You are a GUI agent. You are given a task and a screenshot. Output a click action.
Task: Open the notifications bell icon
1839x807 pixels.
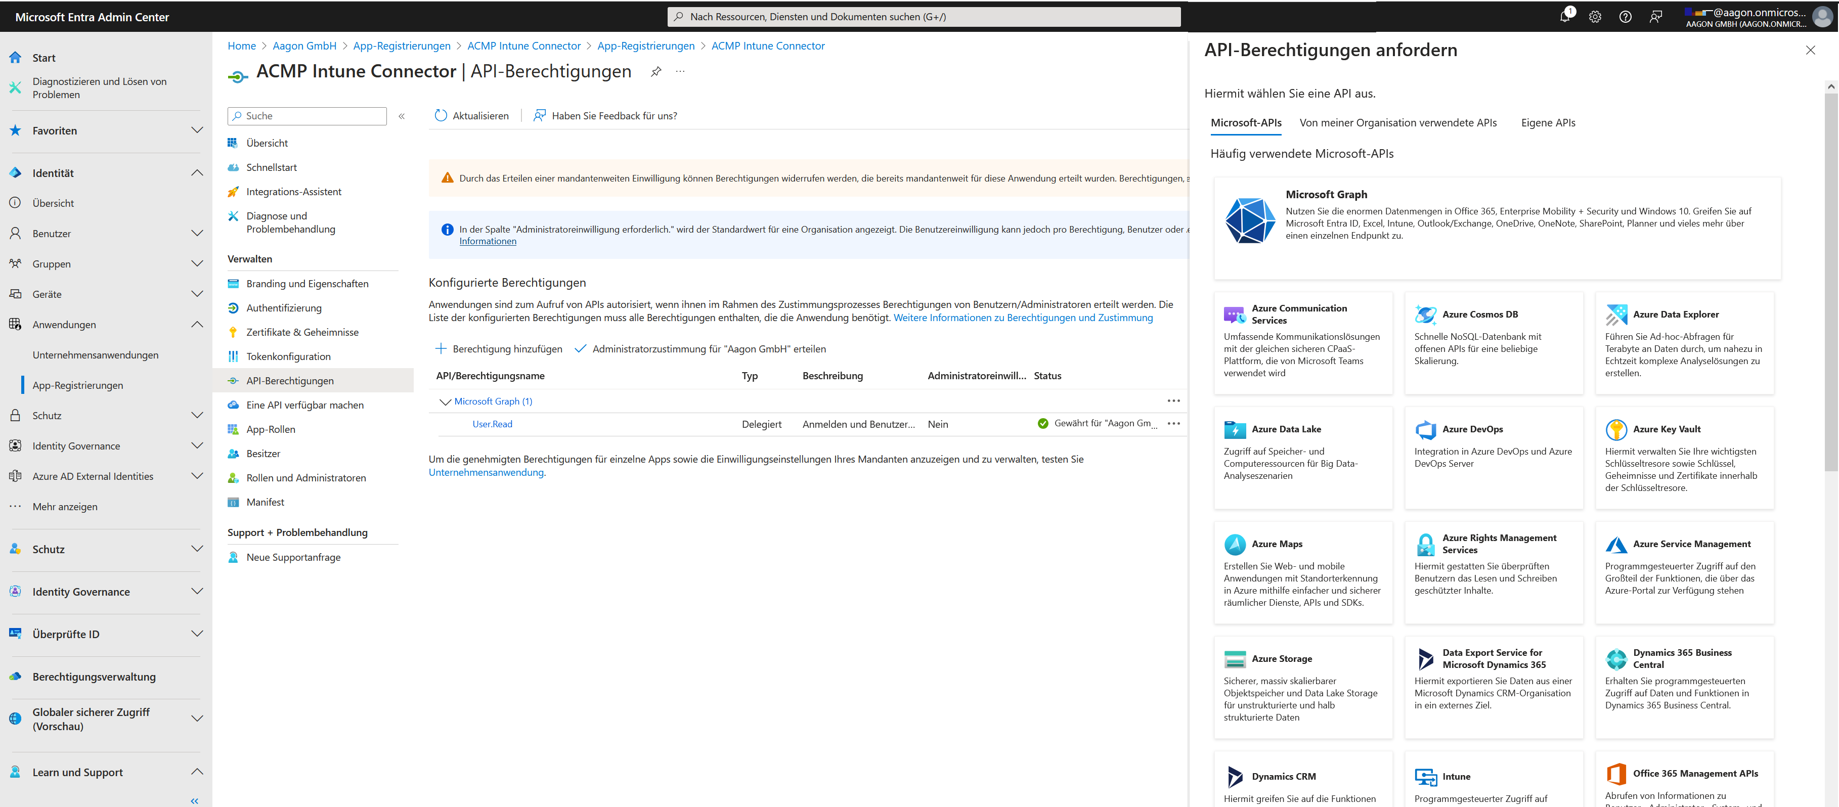click(1564, 16)
